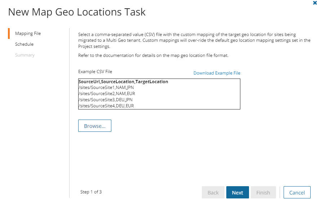Go to the Schedule step
This screenshot has width=320, height=206.
tap(24, 44)
